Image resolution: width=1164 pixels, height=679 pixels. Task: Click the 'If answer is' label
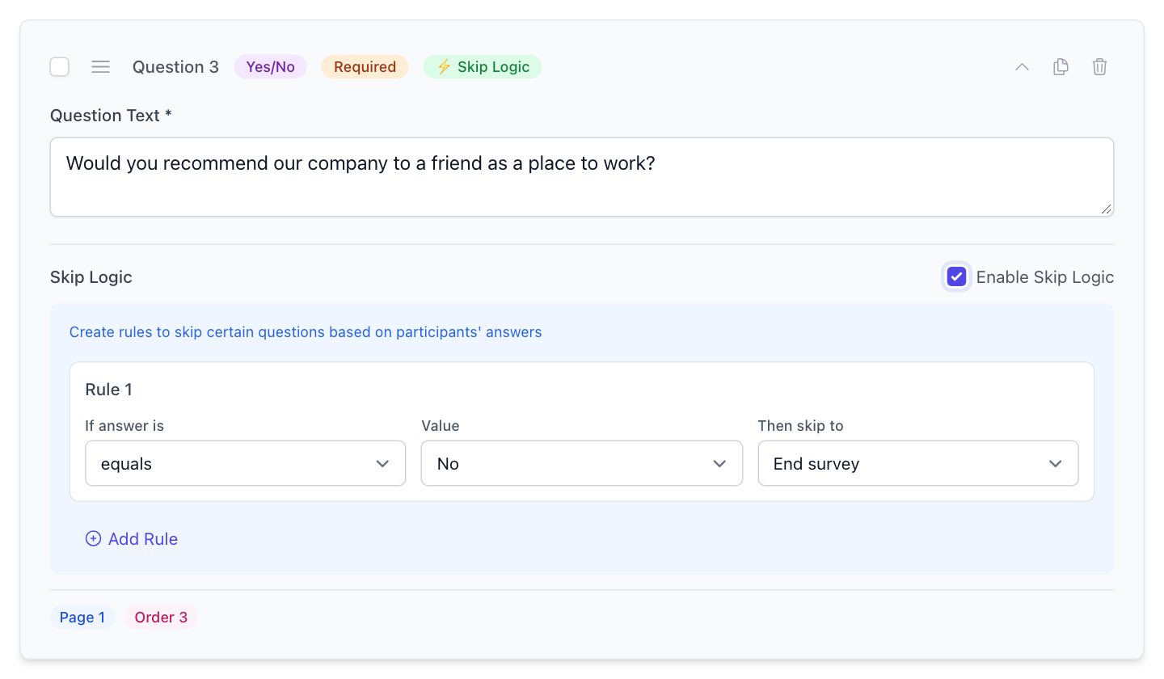124,426
